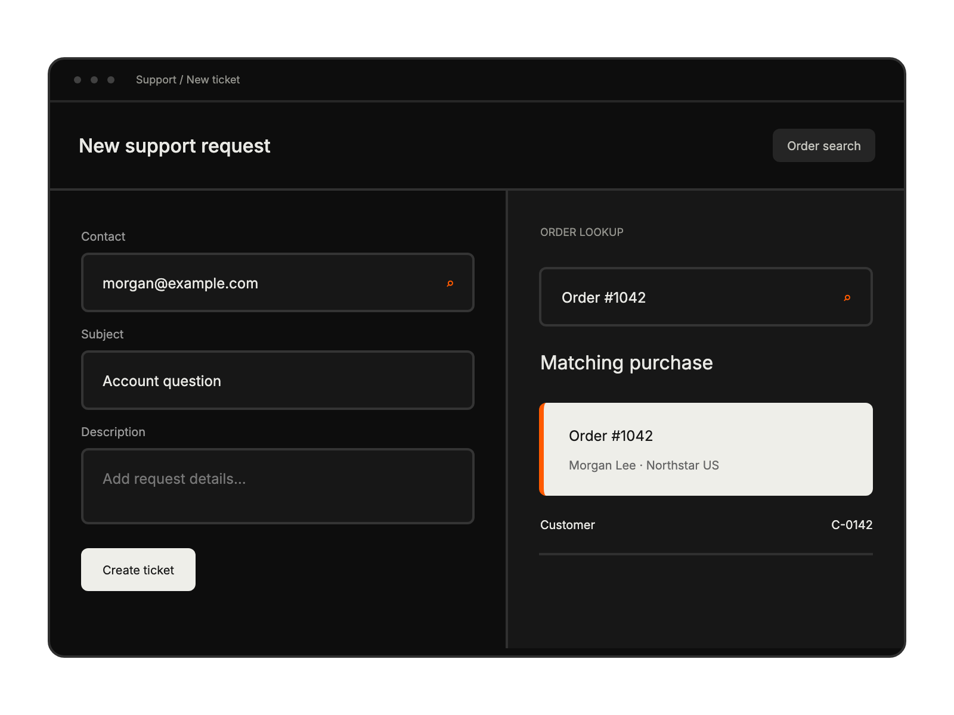Click the Matching purchase heading
The width and height of the screenshot is (954, 715).
tap(627, 363)
